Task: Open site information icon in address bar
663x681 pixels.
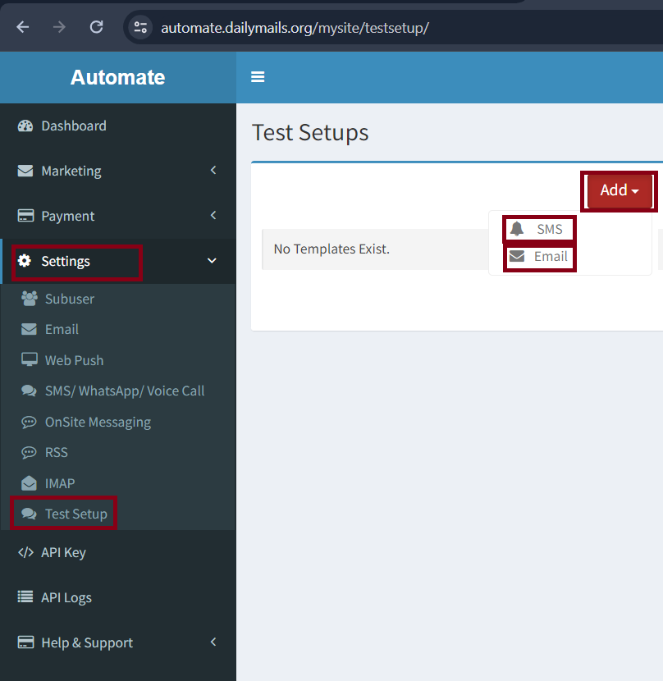Action: point(141,27)
